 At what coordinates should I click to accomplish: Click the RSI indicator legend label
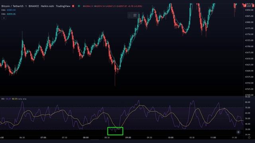(x=3, y=99)
